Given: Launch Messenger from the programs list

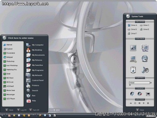Looking at the screenshot, I should (x=9, y=94).
